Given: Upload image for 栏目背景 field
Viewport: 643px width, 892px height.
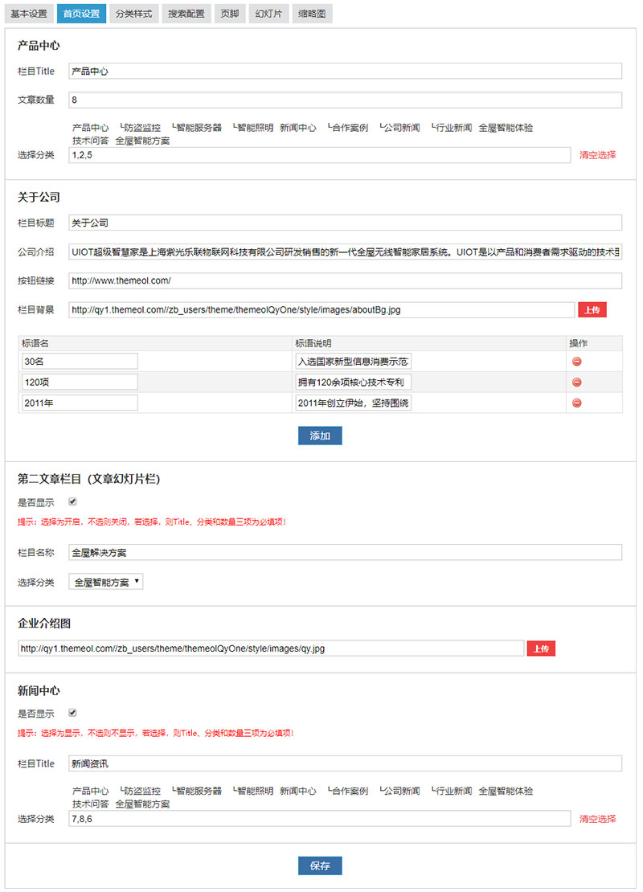Looking at the screenshot, I should point(592,309).
